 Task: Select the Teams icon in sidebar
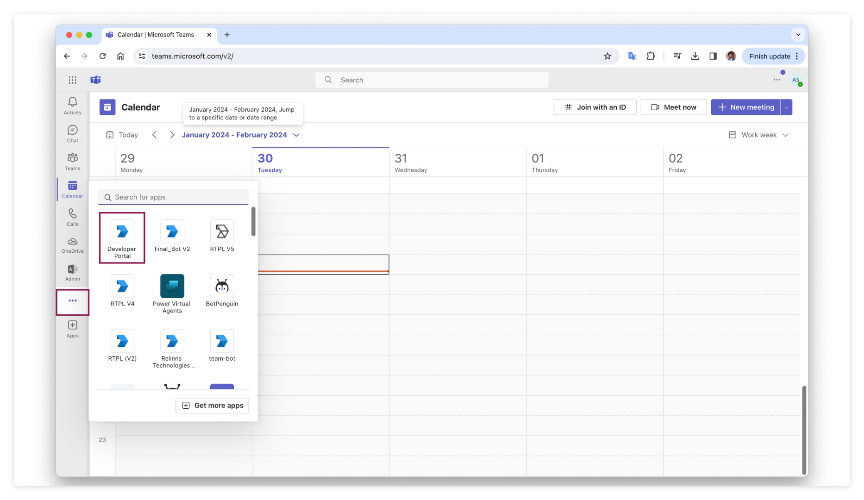[72, 161]
